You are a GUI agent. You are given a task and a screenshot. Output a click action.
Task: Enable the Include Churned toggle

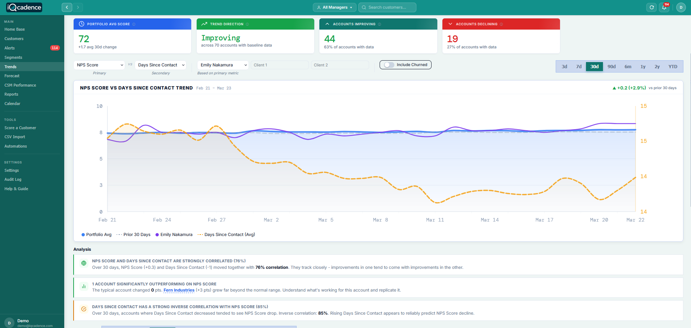click(x=389, y=65)
